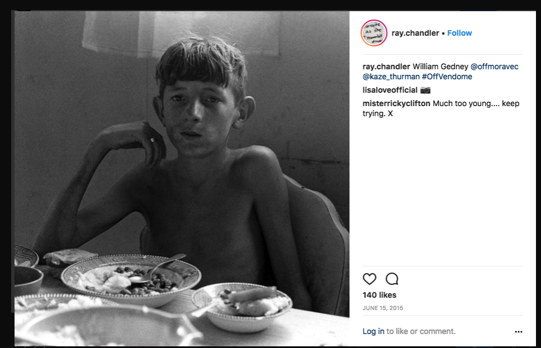Image resolution: width=541 pixels, height=348 pixels.
Task: Click the comment speech bubble icon
Action: pyautogui.click(x=392, y=279)
